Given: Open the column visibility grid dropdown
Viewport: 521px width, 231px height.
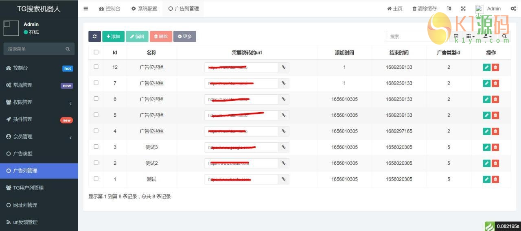Looking at the screenshot, I should 471,36.
